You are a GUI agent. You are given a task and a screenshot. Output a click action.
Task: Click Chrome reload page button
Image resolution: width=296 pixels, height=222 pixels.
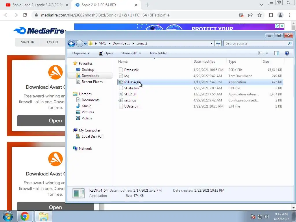pyautogui.click(x=25, y=15)
